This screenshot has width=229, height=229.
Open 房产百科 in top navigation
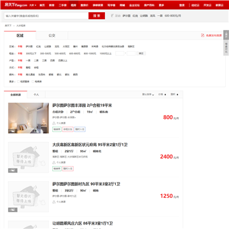coord(149,5)
